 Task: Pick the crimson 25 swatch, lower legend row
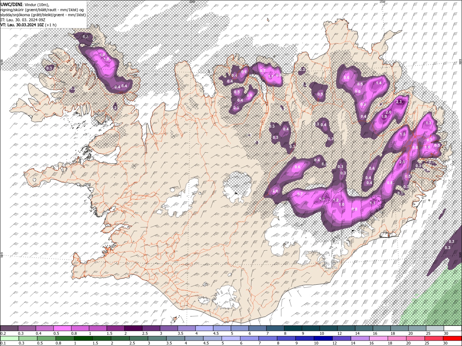click(x=434, y=338)
